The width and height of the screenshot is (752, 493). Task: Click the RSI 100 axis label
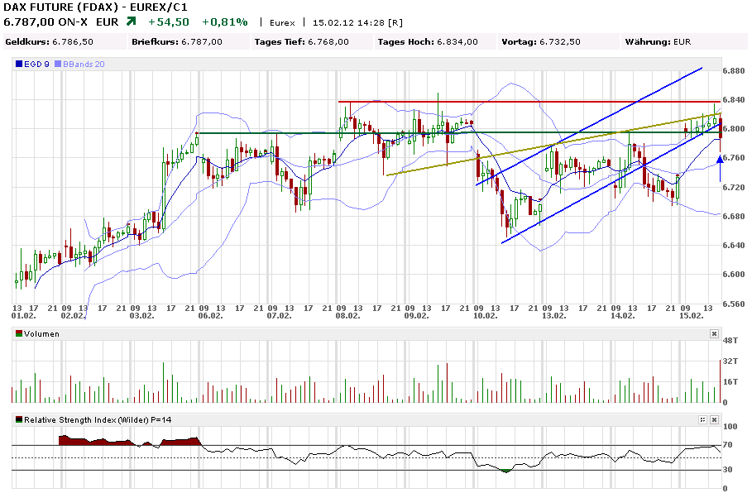pos(730,426)
